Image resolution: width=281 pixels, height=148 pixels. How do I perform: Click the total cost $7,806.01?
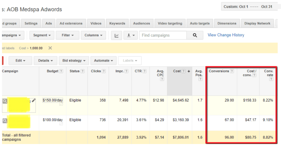[x=181, y=137]
